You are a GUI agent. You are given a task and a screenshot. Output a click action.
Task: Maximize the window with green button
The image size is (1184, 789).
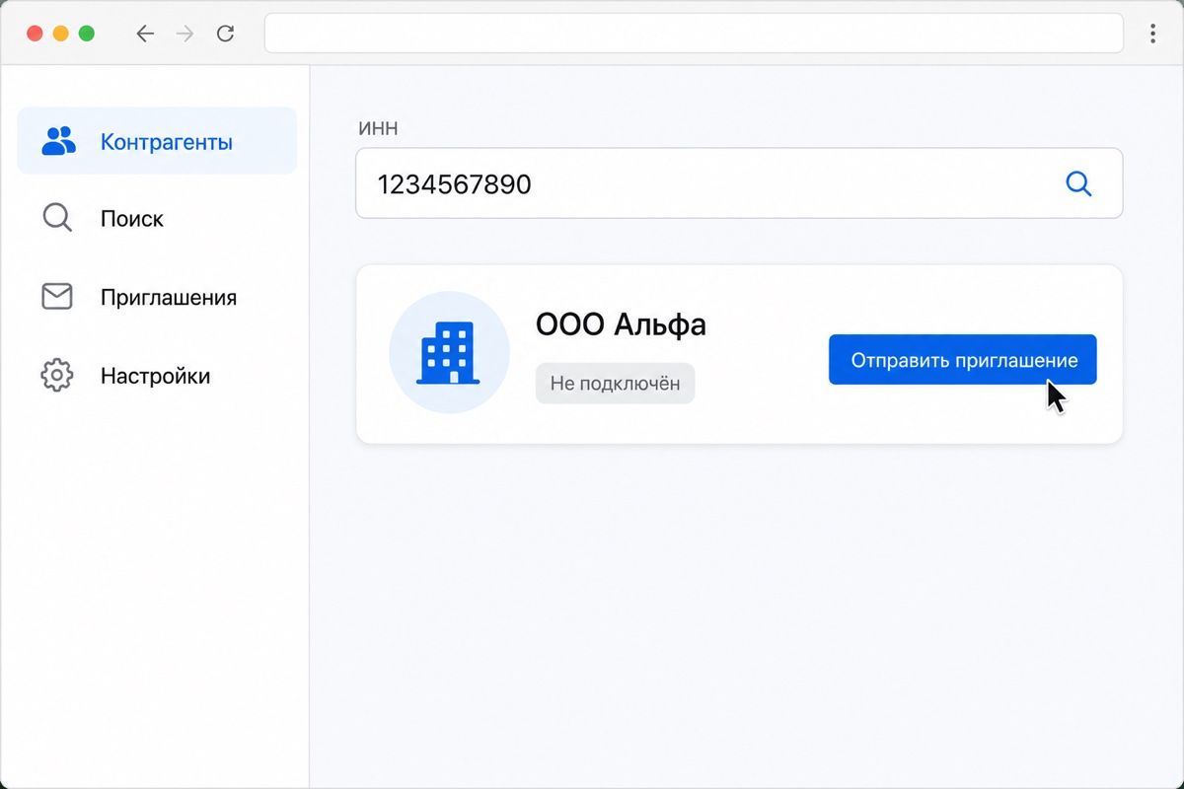pos(86,34)
